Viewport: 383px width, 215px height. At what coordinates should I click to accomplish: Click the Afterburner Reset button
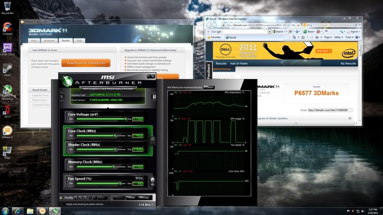pos(131,197)
